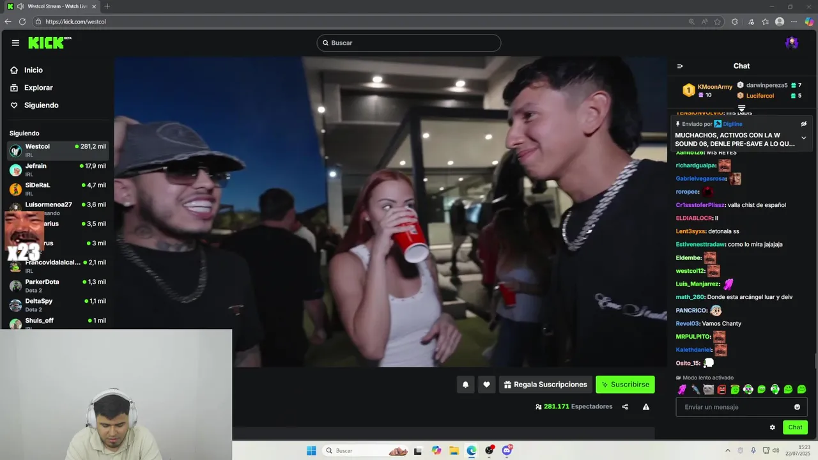Share the stream with the share icon
The width and height of the screenshot is (818, 460).
pos(625,406)
